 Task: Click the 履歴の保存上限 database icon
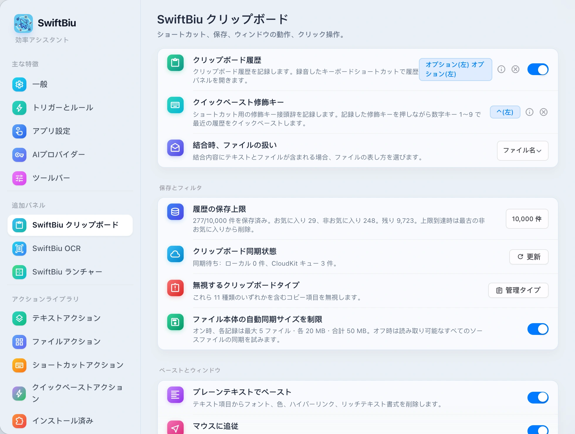point(175,212)
